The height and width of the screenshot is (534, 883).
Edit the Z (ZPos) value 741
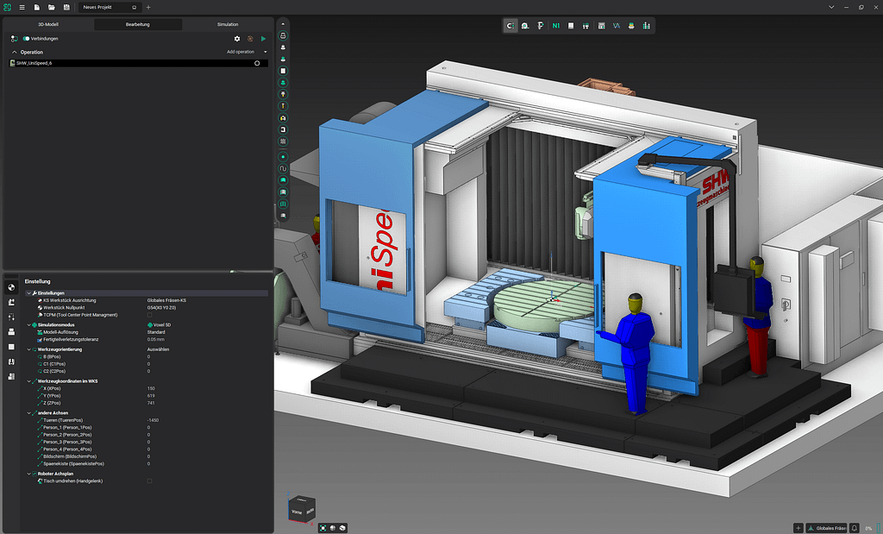(151, 404)
